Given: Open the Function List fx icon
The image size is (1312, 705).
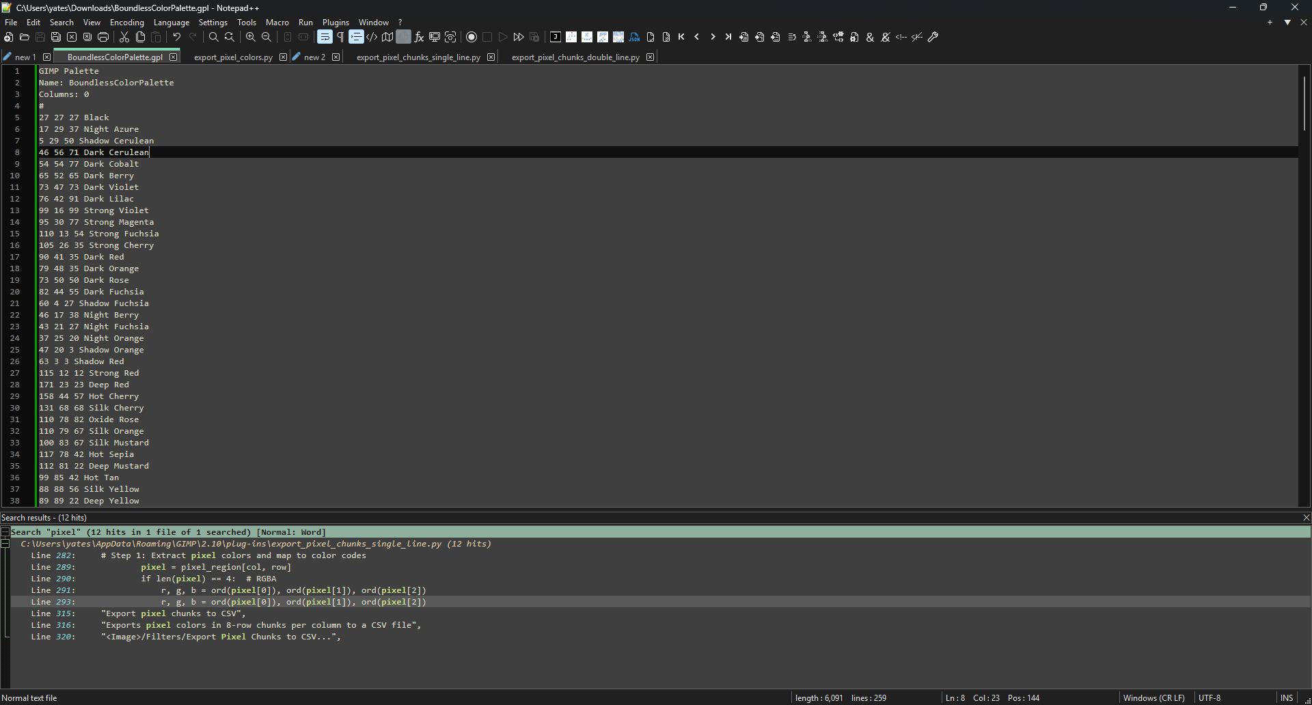Looking at the screenshot, I should (x=419, y=37).
